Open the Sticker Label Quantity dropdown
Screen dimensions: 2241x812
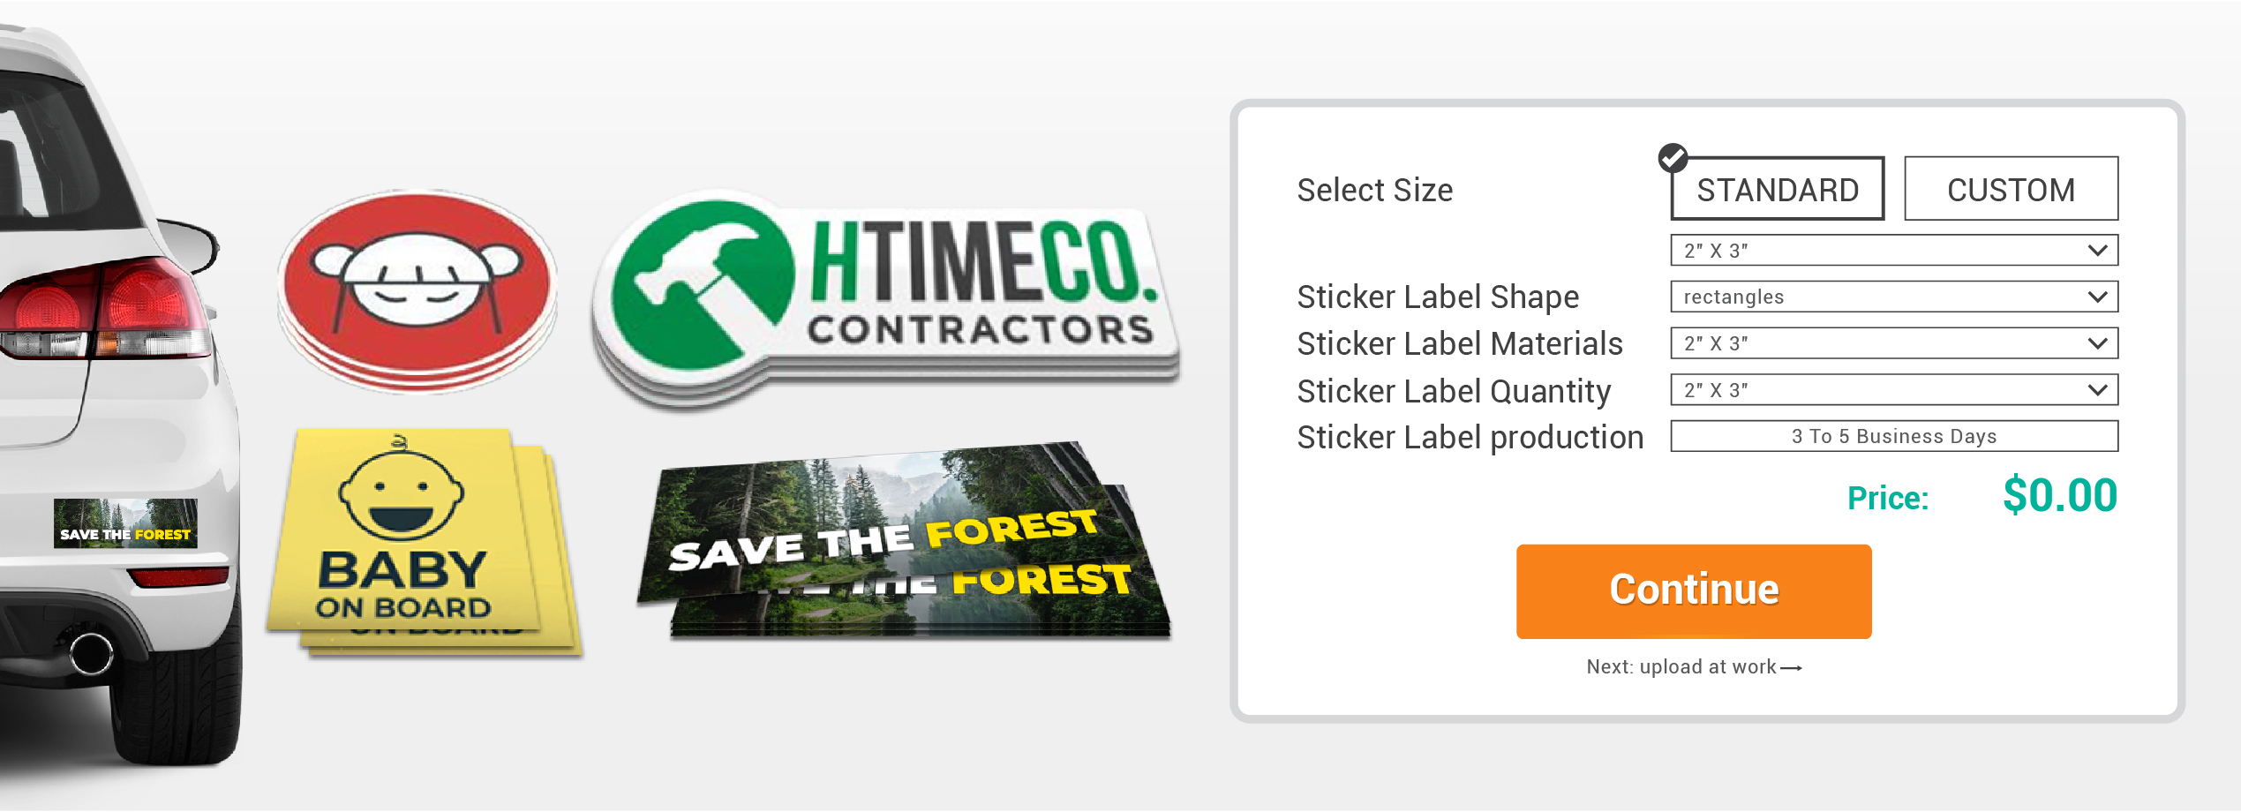coord(1894,390)
